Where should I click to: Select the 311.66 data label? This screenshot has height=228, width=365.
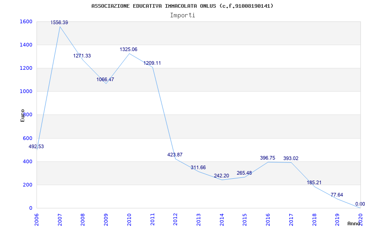(198, 167)
